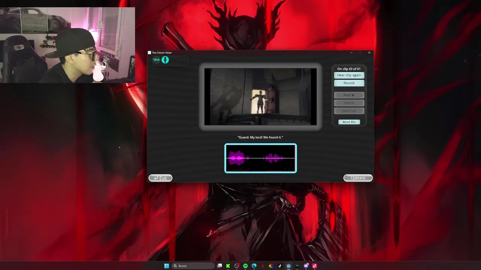The image size is (481, 270).
Task: Open Discord from the taskbar
Action: pos(306,266)
